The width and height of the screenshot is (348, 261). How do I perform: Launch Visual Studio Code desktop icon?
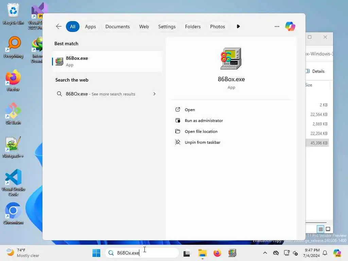point(13,182)
